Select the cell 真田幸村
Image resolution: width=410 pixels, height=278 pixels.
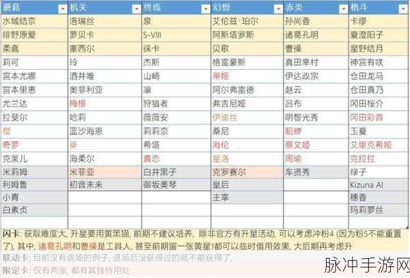pyautogui.click(x=316, y=62)
